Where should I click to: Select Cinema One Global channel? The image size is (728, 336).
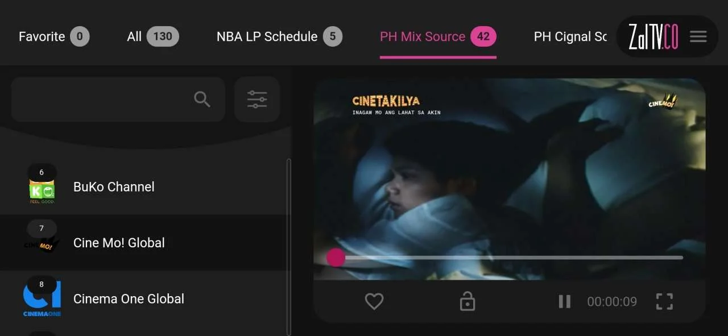[x=143, y=298]
